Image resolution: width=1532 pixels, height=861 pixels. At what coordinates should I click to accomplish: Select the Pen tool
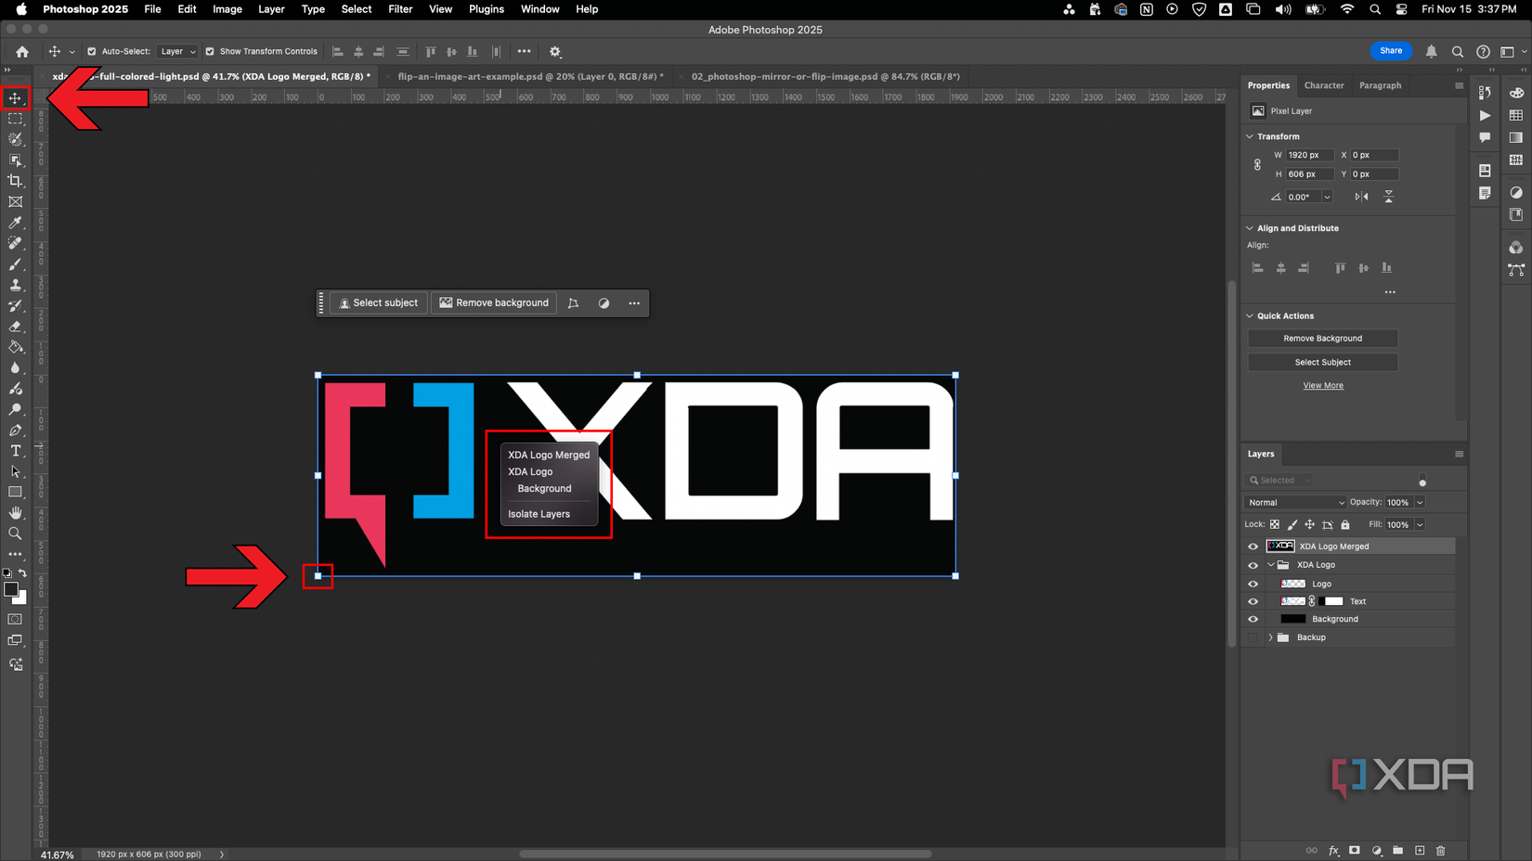click(15, 430)
